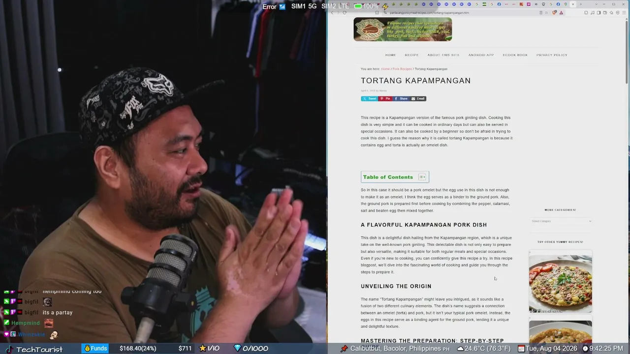Share the recipe on Facebook
Image resolution: width=630 pixels, height=354 pixels.
pos(401,99)
